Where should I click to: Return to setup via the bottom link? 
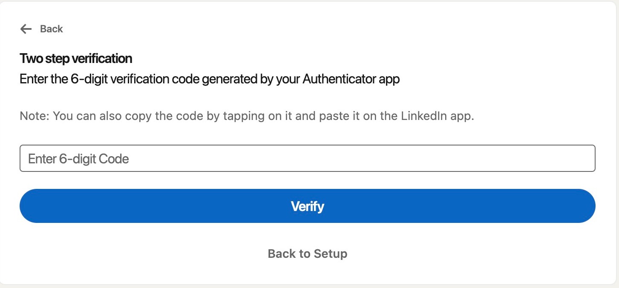click(x=307, y=254)
